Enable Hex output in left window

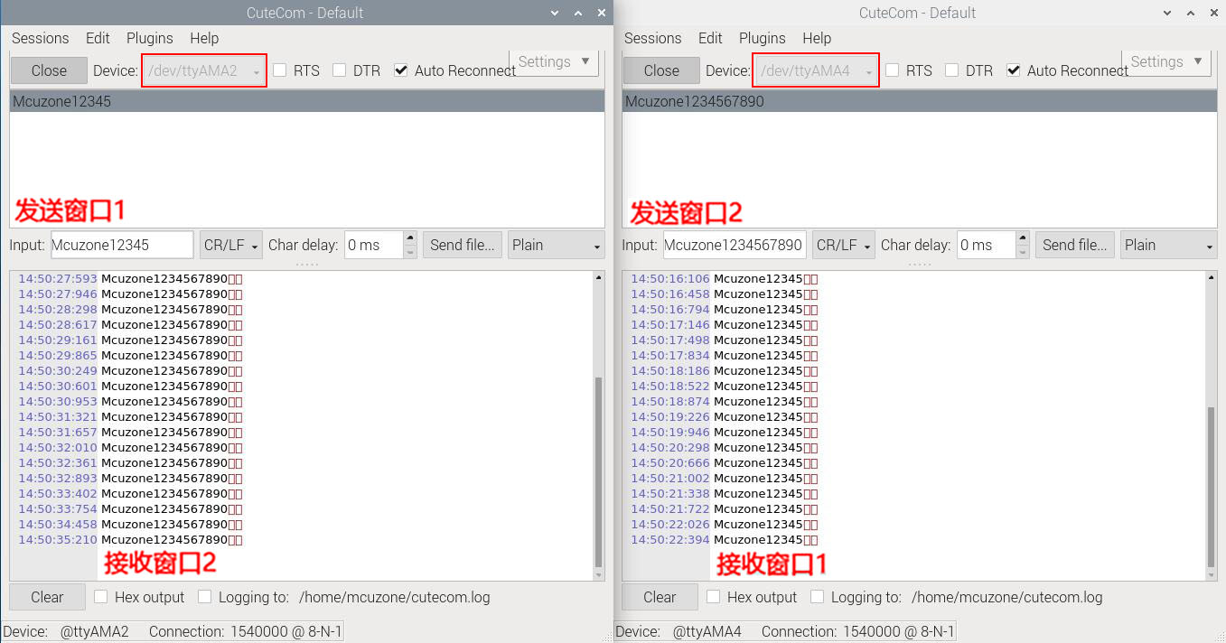pyautogui.click(x=101, y=597)
